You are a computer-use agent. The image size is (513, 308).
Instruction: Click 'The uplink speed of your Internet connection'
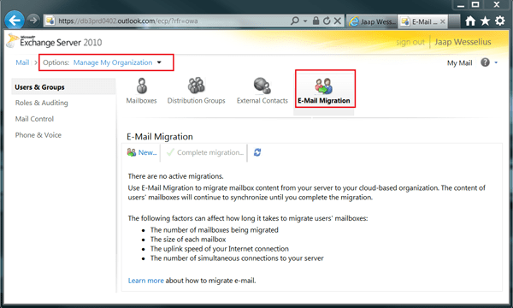(x=220, y=249)
